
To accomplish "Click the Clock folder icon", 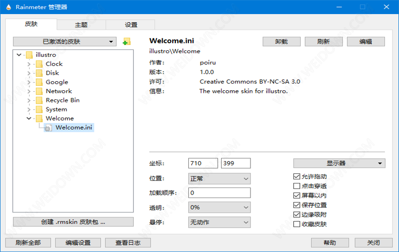I will pos(39,64).
